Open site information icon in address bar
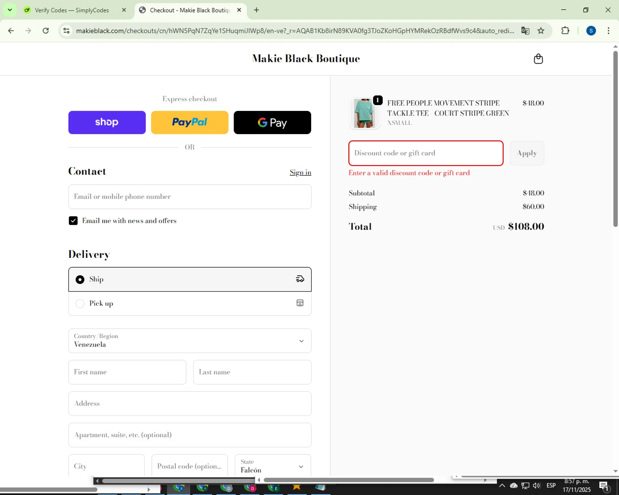Screen dimensions: 619x495 [x=66, y=31]
